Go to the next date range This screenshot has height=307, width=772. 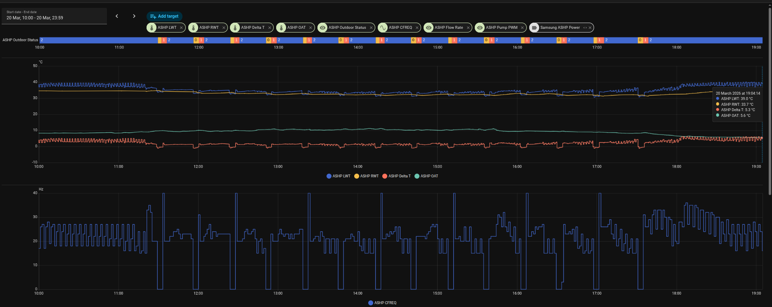134,16
